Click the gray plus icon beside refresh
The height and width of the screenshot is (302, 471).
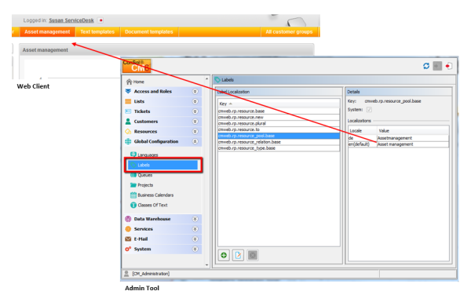pyautogui.click(x=437, y=66)
